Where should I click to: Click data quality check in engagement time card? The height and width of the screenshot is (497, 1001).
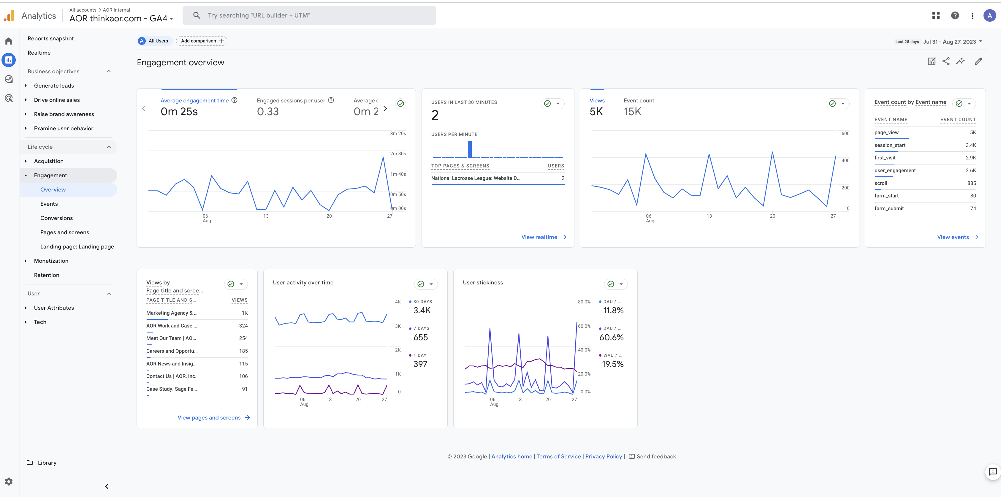point(401,103)
